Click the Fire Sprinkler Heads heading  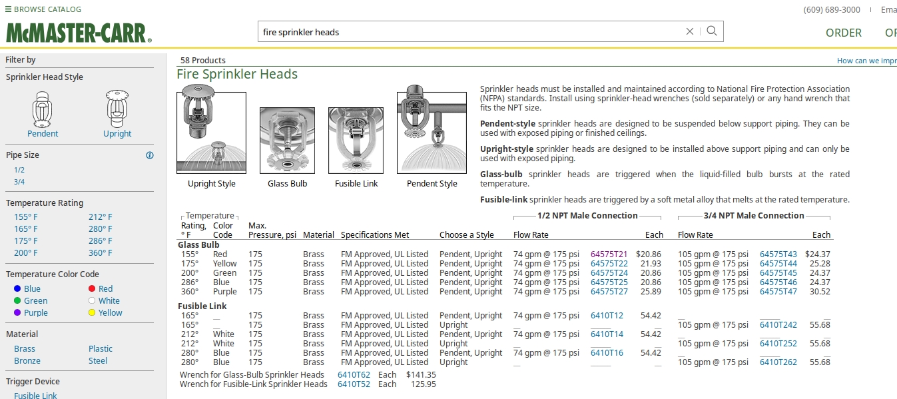point(237,74)
